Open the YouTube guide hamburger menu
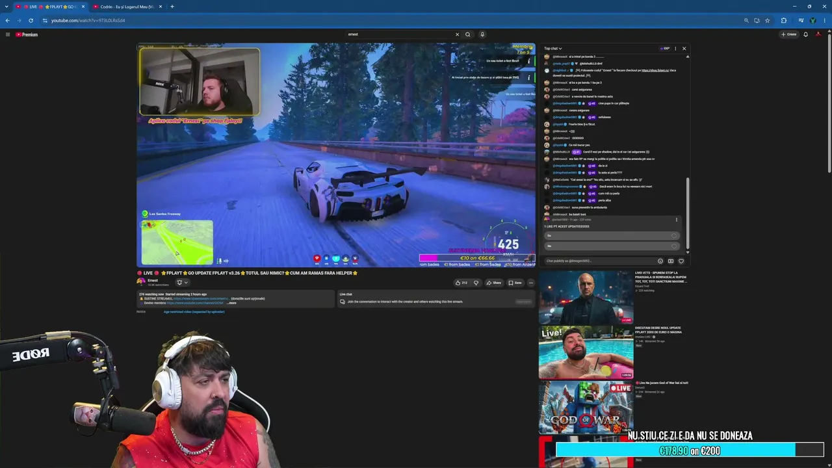 pyautogui.click(x=7, y=34)
